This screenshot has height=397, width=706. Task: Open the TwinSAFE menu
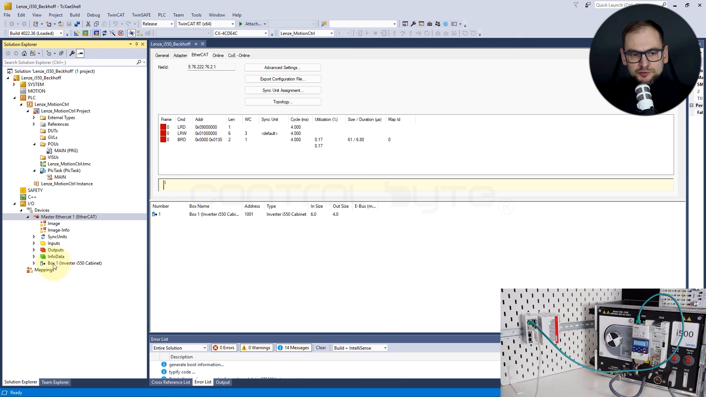pos(141,15)
